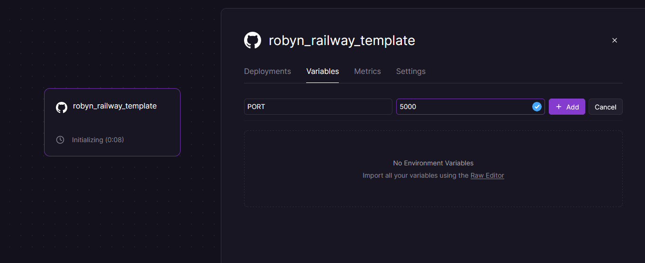Click the GitHub icon in the panel header

tap(253, 40)
